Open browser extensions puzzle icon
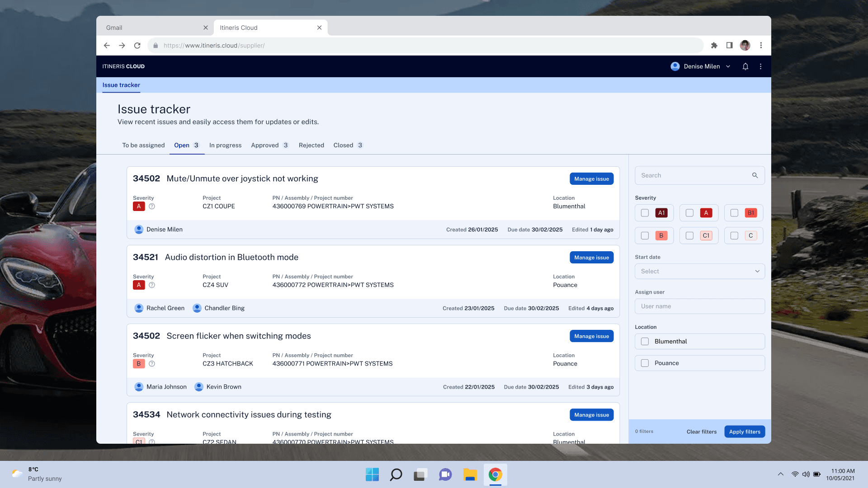Screen dimensions: 868x488 714,45
